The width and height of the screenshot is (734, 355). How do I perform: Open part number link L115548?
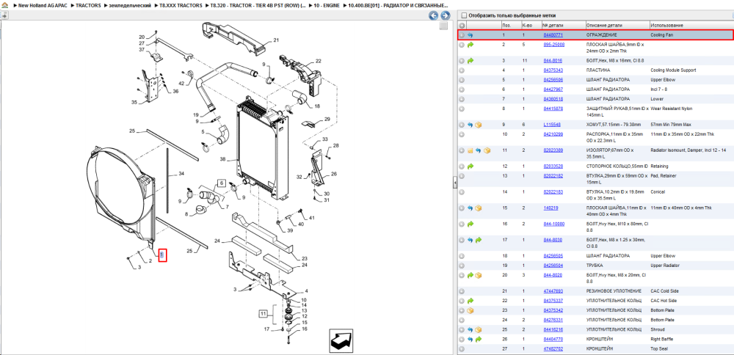point(552,125)
